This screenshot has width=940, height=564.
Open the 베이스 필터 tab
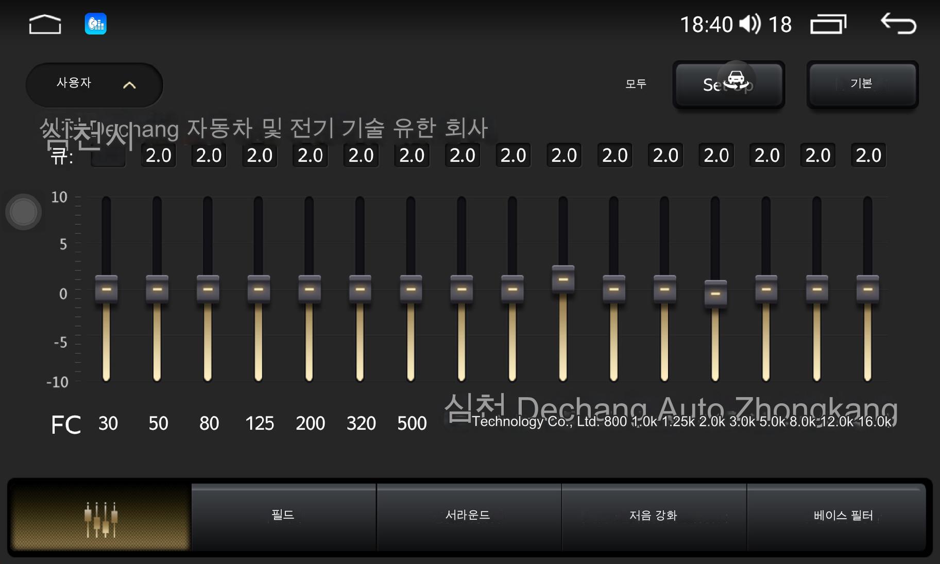[843, 515]
